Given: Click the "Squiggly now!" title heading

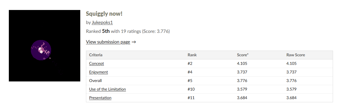Looking at the screenshot, I should (104, 14).
